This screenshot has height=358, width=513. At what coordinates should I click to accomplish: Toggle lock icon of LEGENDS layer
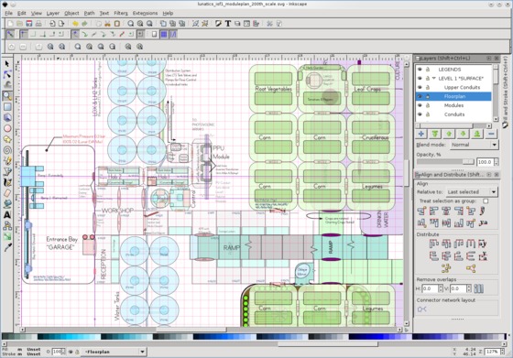click(x=428, y=70)
